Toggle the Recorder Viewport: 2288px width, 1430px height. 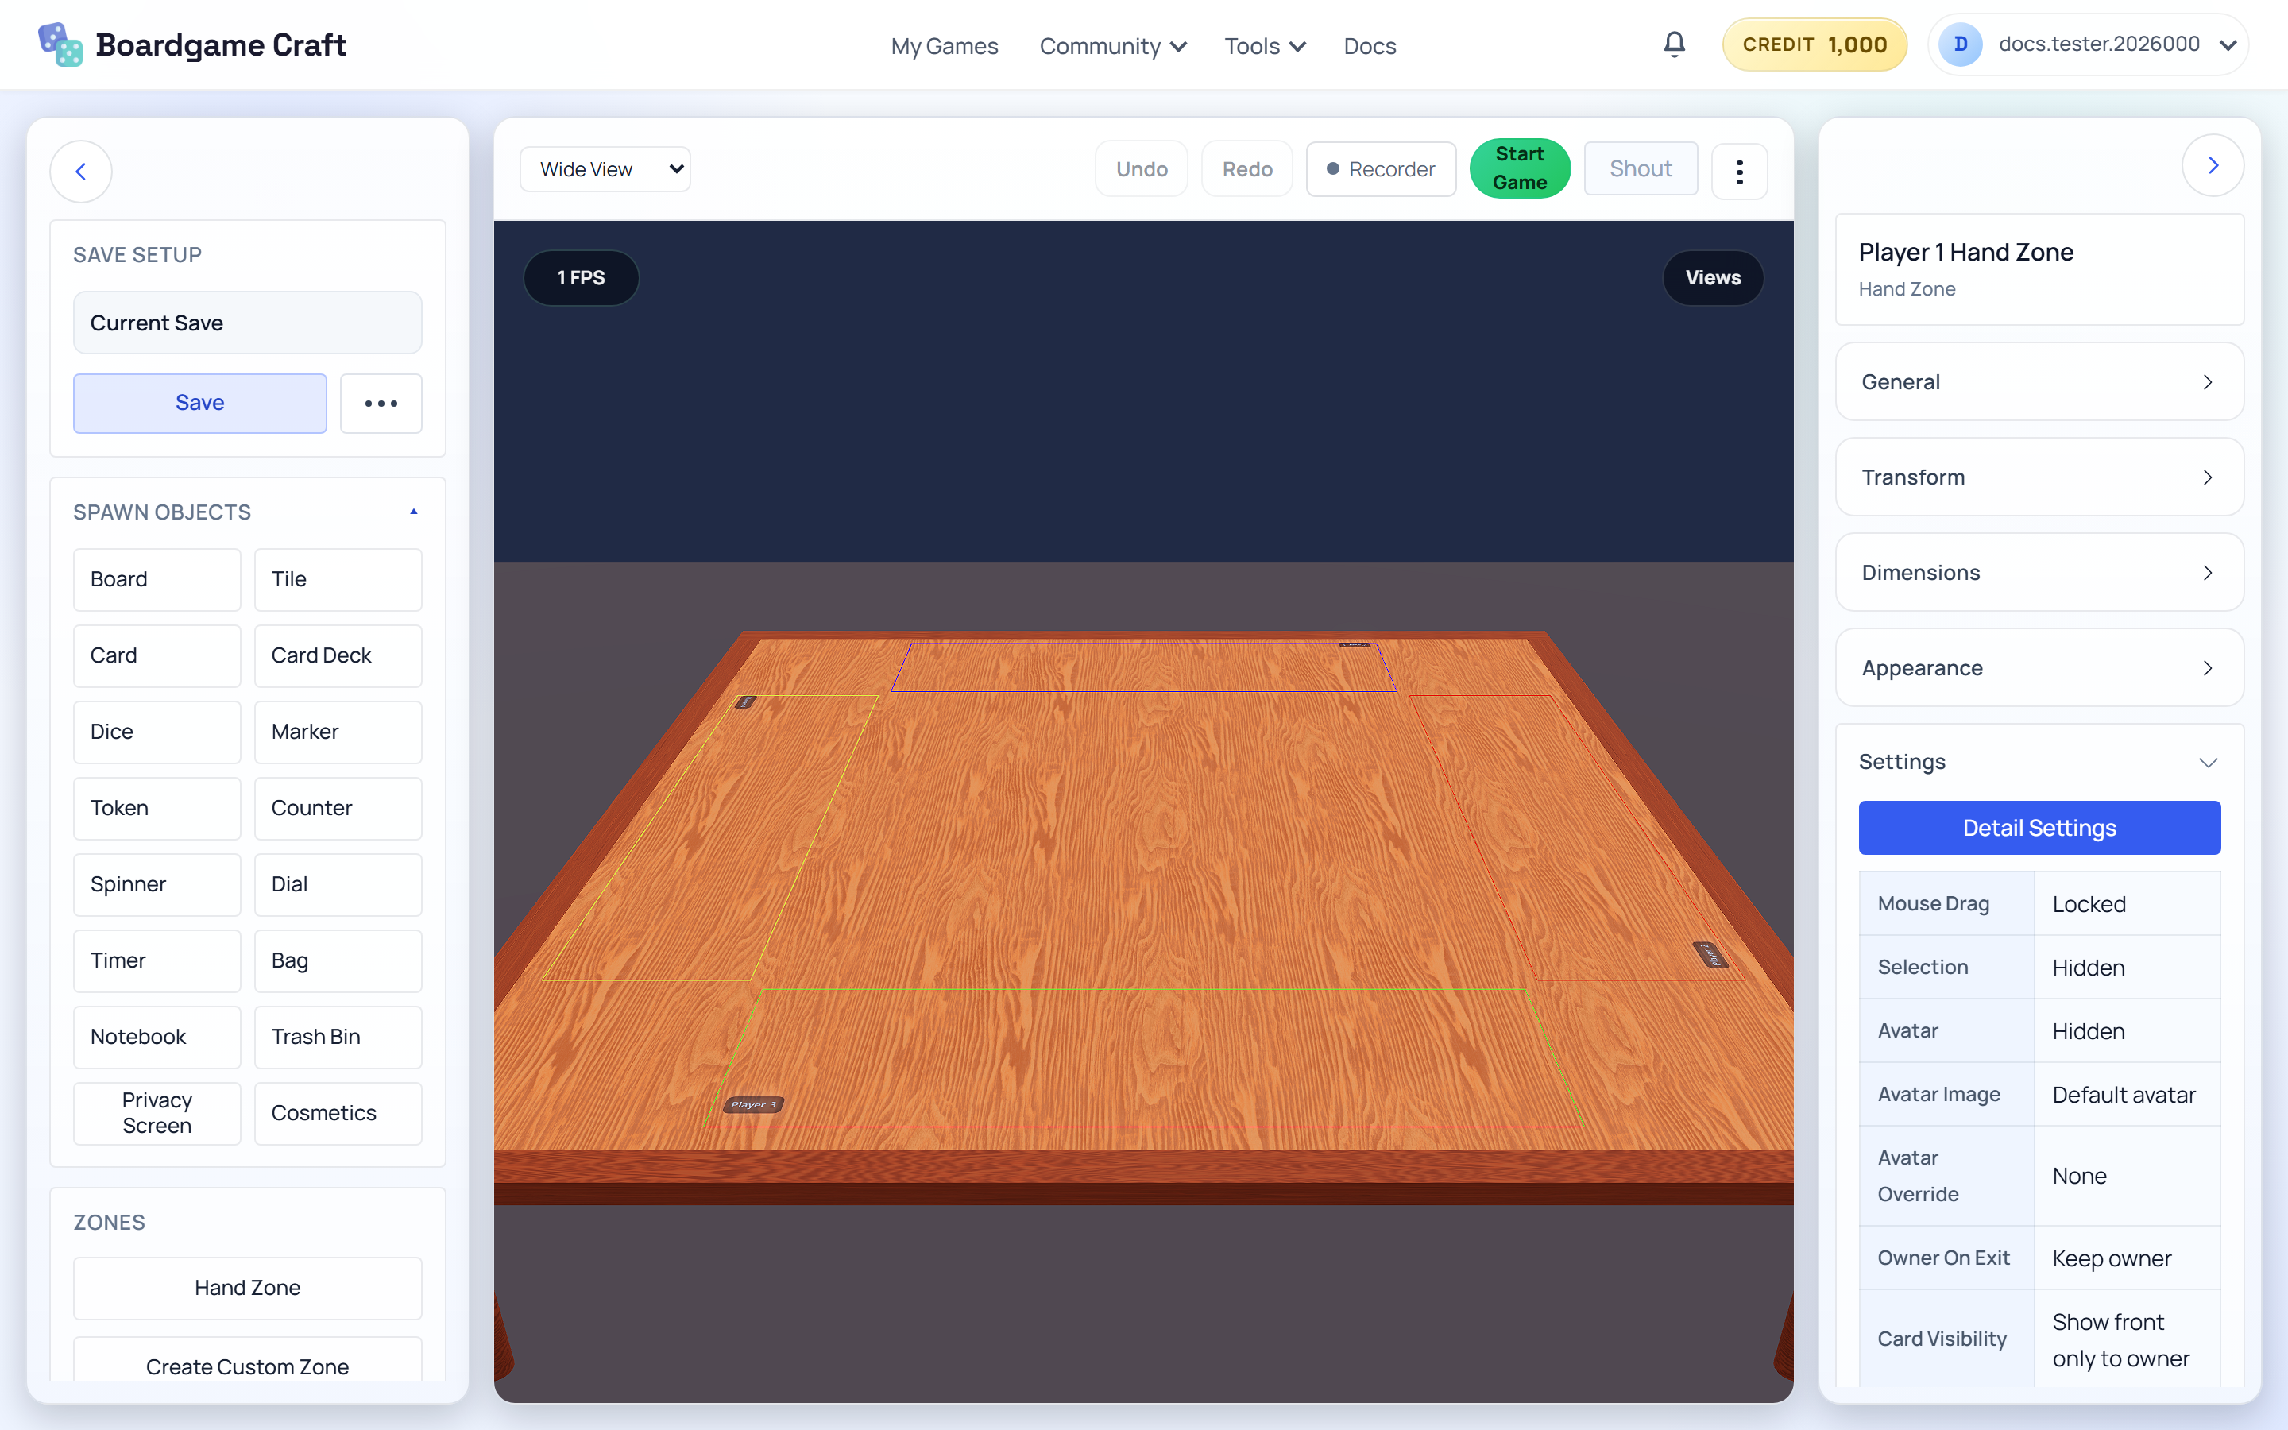pos(1381,169)
